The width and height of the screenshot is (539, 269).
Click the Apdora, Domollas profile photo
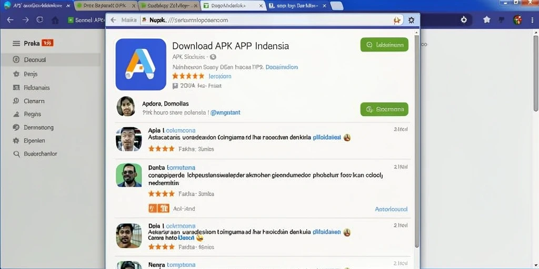(x=126, y=106)
